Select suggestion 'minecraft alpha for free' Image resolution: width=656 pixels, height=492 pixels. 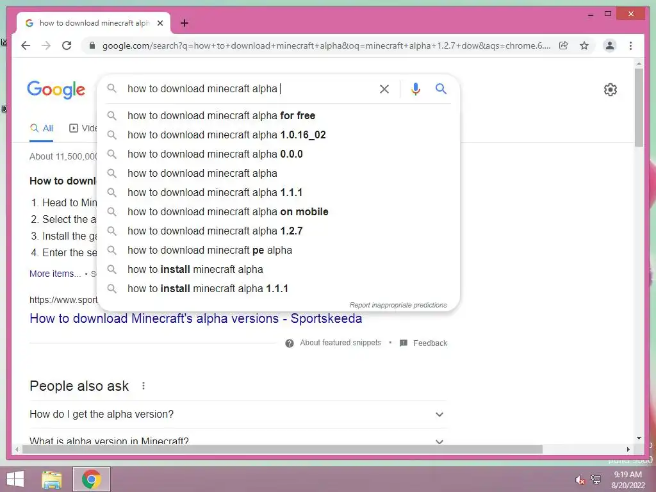coord(278,115)
